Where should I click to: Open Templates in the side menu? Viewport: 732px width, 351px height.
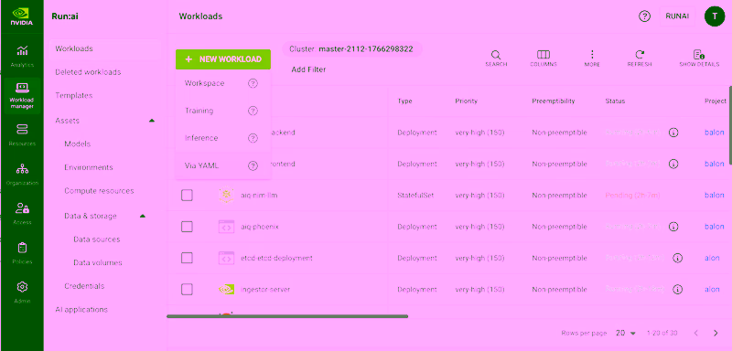click(74, 96)
